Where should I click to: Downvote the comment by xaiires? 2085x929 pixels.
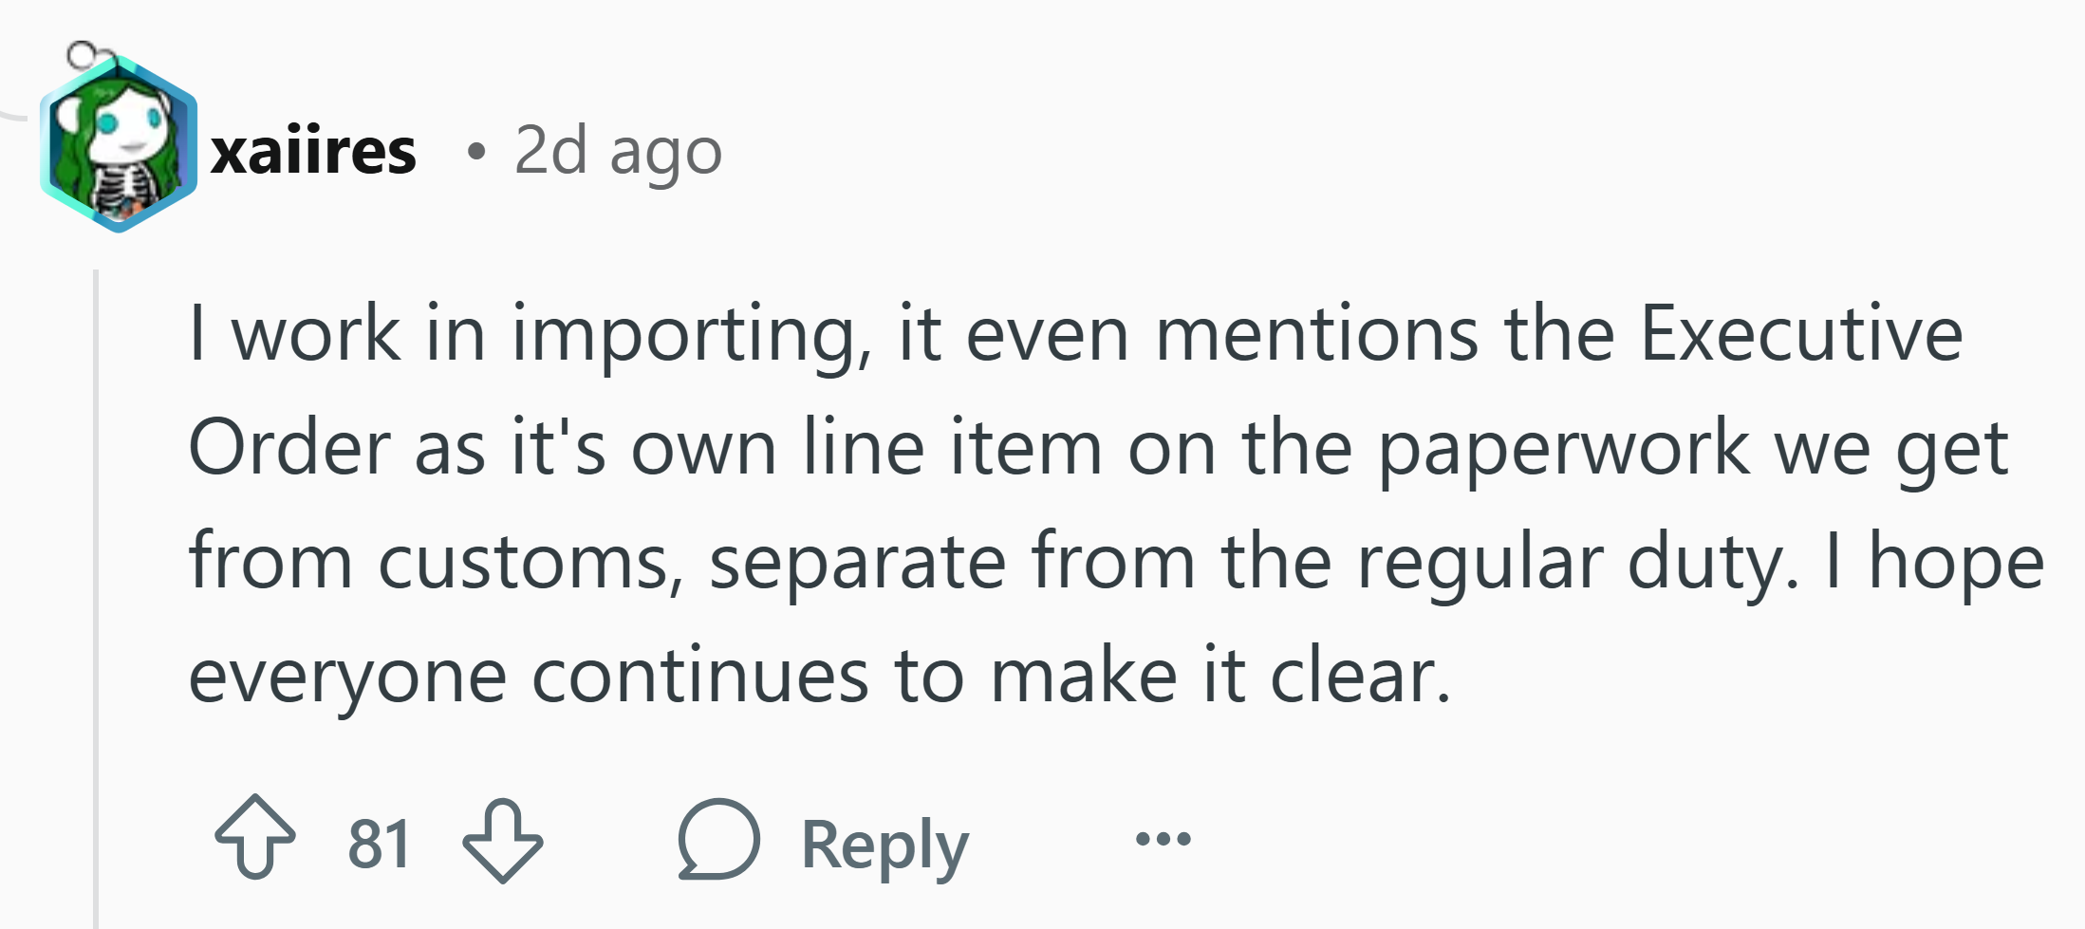pos(502,841)
